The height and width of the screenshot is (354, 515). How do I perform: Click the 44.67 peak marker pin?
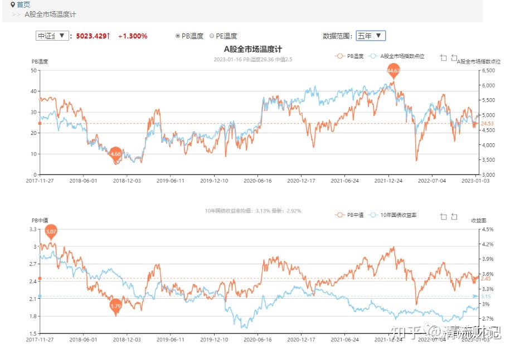click(x=393, y=71)
